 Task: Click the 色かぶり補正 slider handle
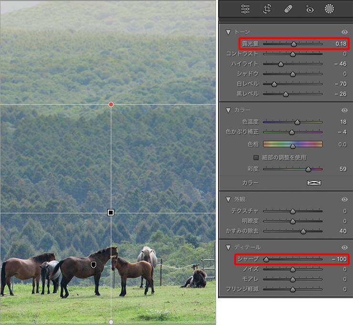pos(292,132)
